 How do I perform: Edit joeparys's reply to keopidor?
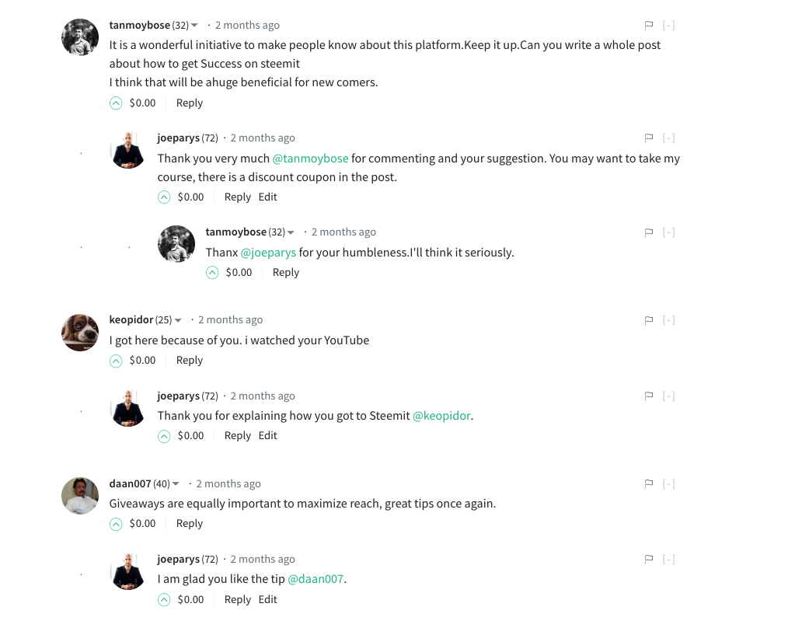pyautogui.click(x=267, y=436)
